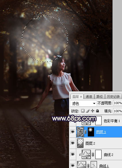The height and width of the screenshot is (168, 122).
Task: Select the 图层 3 layer mask thumbnail
Action: point(91,132)
